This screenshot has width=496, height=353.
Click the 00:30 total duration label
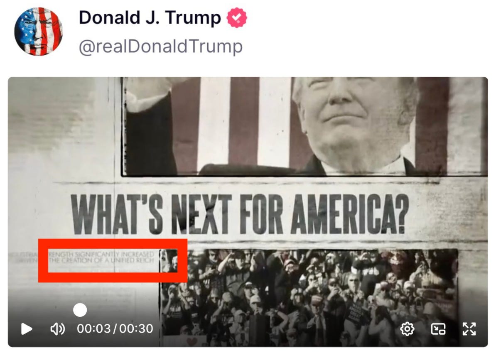coord(136,329)
